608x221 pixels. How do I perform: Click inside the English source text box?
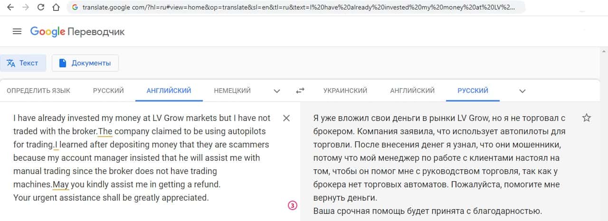click(x=142, y=157)
